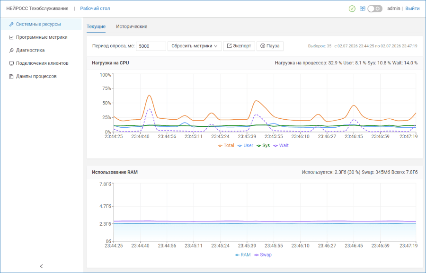Image resolution: width=426 pixels, height=273 pixels.
Task: Click the wrench icon beside Системные ресурсы
Action: [11, 24]
